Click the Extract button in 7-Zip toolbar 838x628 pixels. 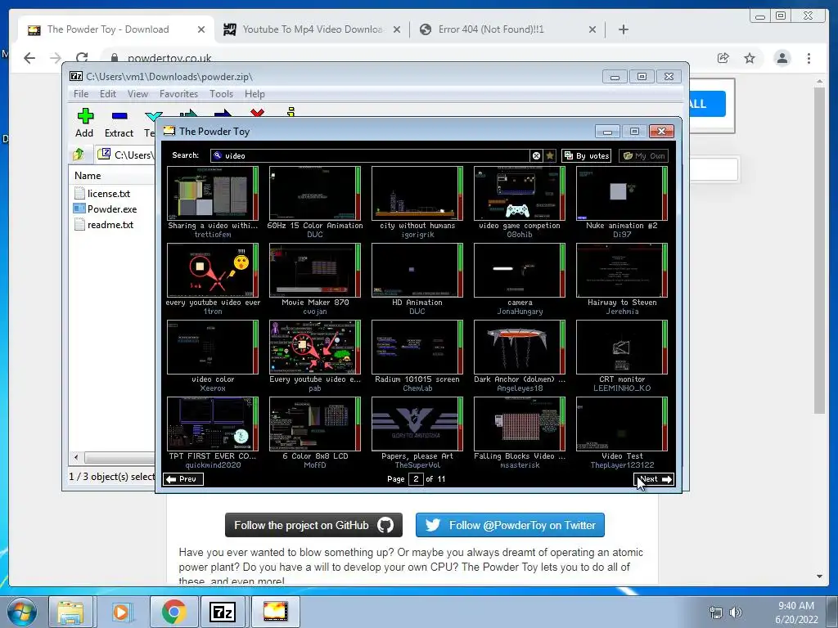pos(119,123)
